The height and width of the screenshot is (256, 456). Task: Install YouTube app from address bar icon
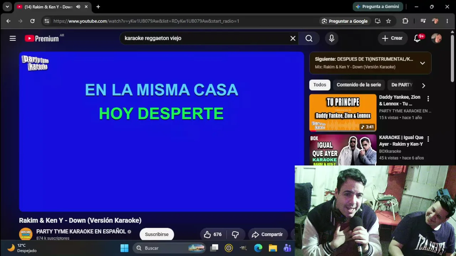pos(378,21)
